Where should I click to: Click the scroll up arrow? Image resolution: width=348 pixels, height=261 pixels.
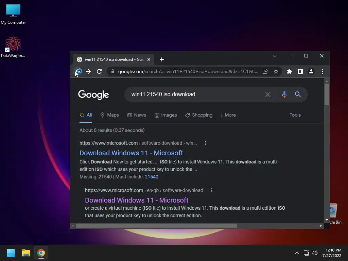click(327, 81)
